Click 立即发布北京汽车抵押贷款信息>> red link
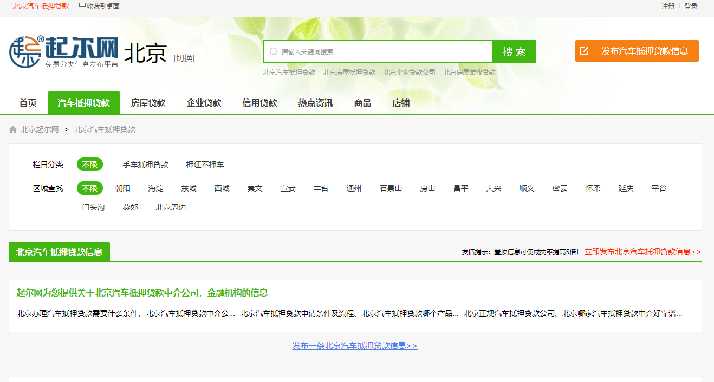This screenshot has width=714, height=382. (x=643, y=252)
